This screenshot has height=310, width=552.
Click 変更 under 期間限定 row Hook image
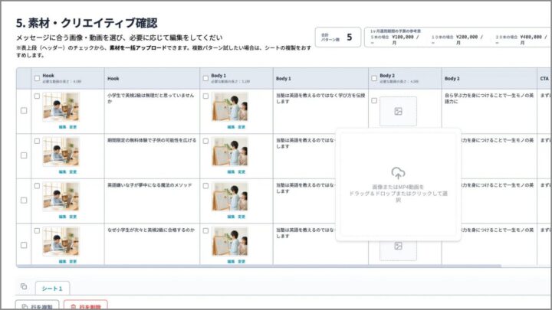pos(73,172)
